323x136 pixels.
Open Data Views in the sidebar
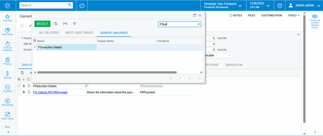[x=8, y=31]
